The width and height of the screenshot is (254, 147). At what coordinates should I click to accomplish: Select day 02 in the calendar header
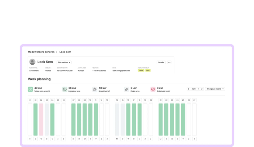41,100
